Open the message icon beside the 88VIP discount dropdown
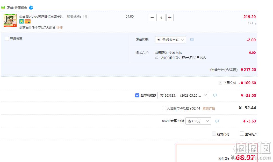Image resolution: width=273 pixels, height=162 pixels. tap(217, 121)
